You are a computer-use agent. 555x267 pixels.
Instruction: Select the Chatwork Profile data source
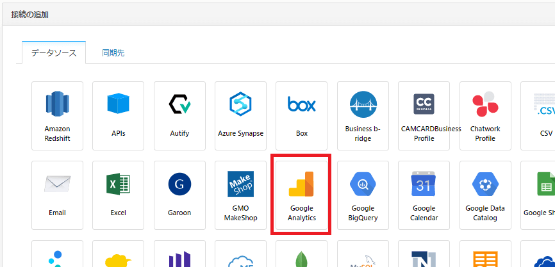pos(485,116)
